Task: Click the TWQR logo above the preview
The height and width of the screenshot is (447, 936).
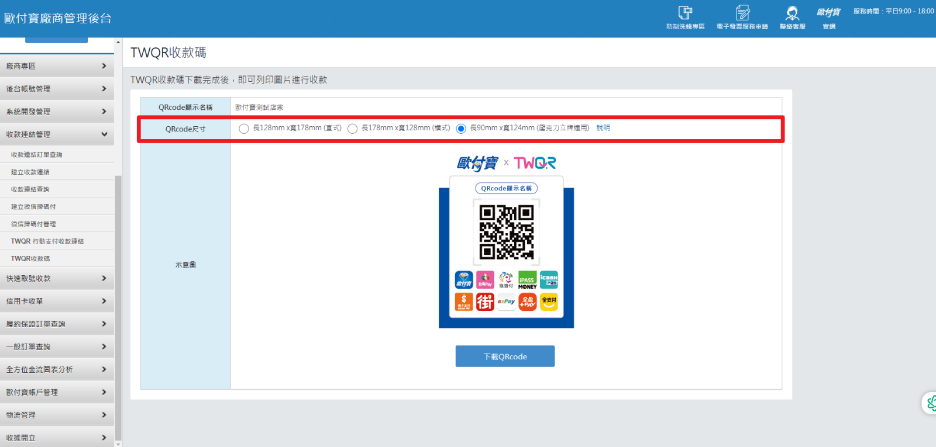Action: tap(535, 163)
